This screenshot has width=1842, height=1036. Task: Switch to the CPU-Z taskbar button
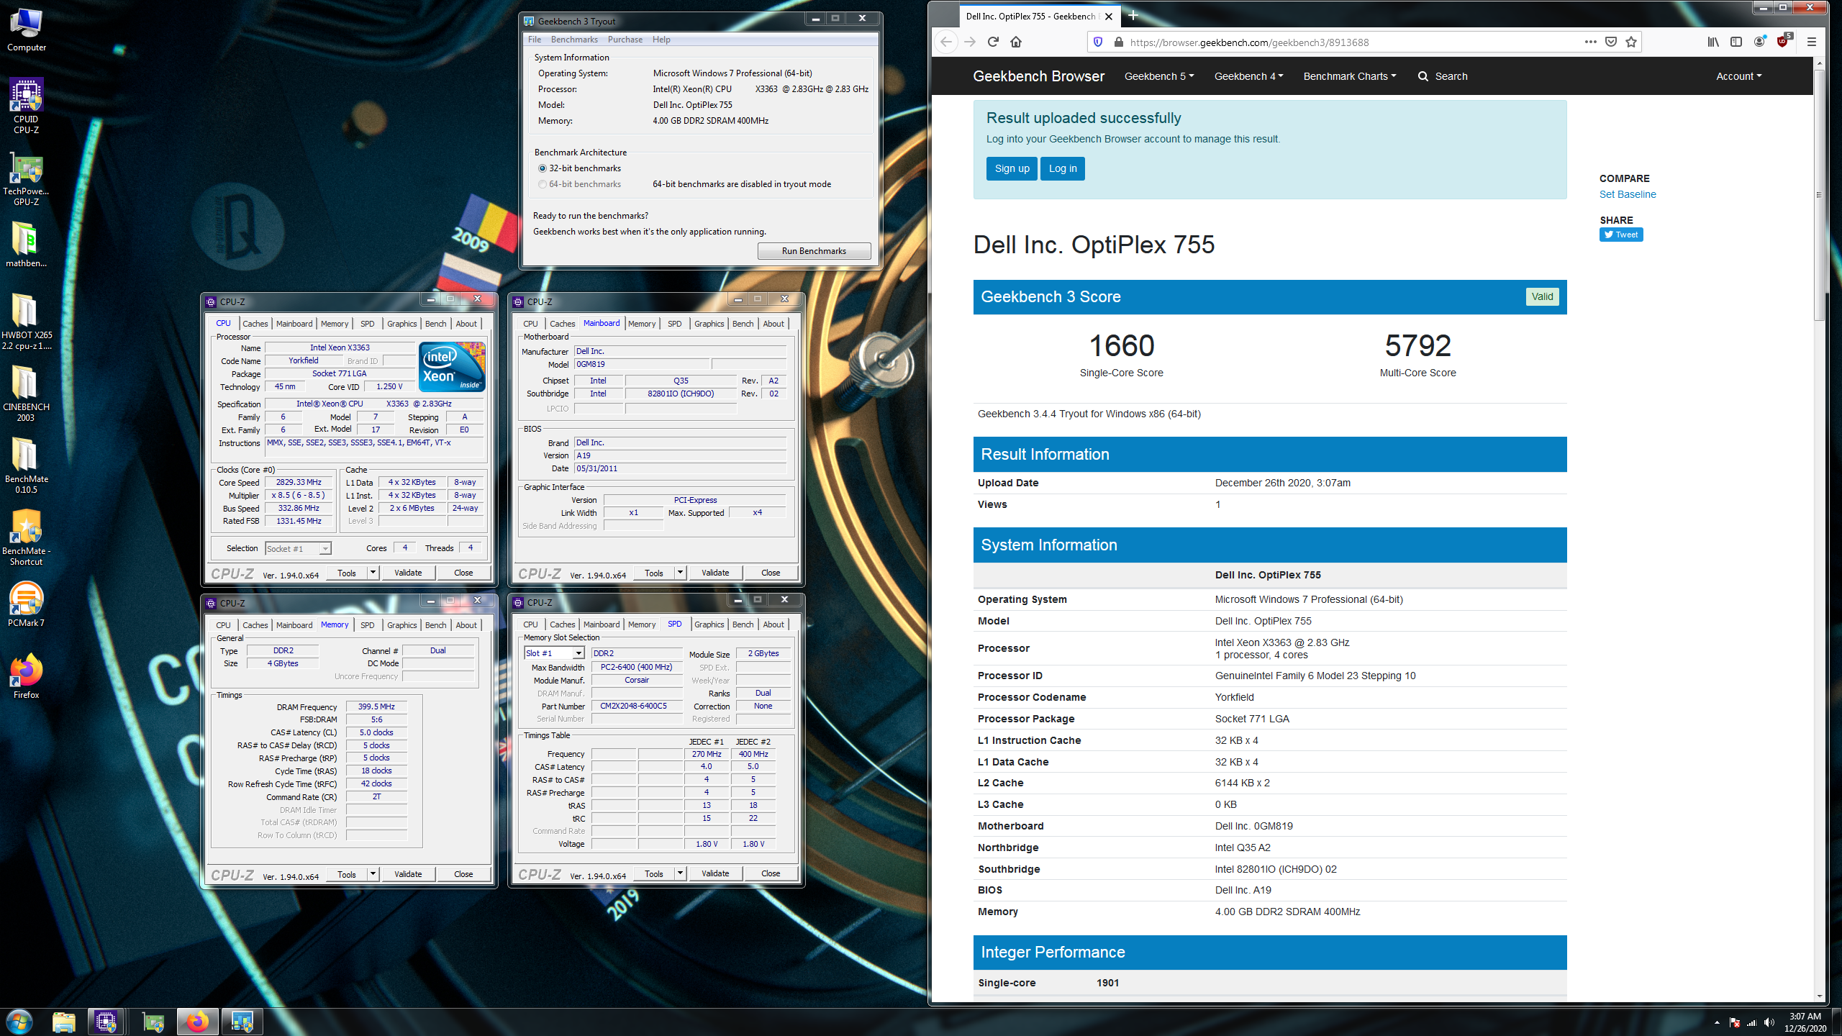tap(106, 1022)
